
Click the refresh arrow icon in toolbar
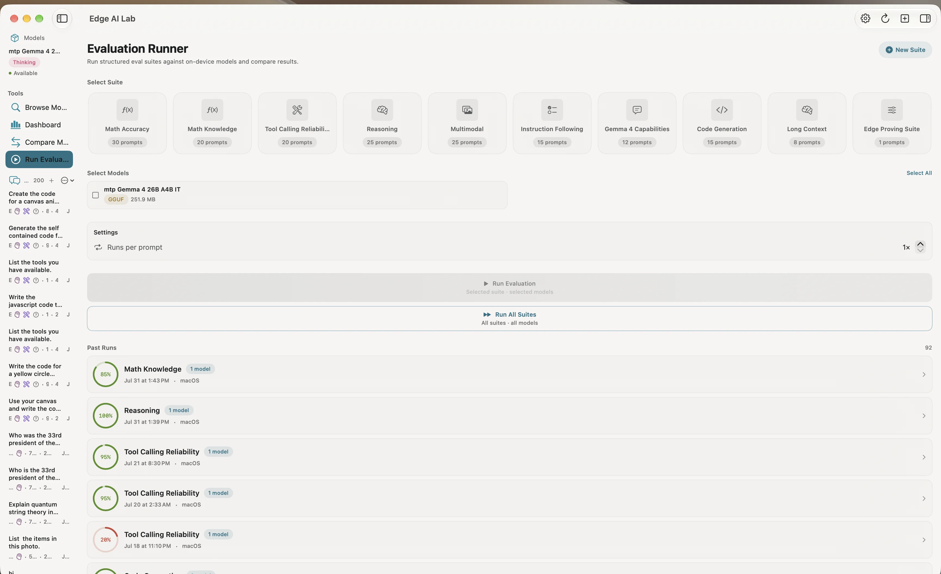coord(885,18)
